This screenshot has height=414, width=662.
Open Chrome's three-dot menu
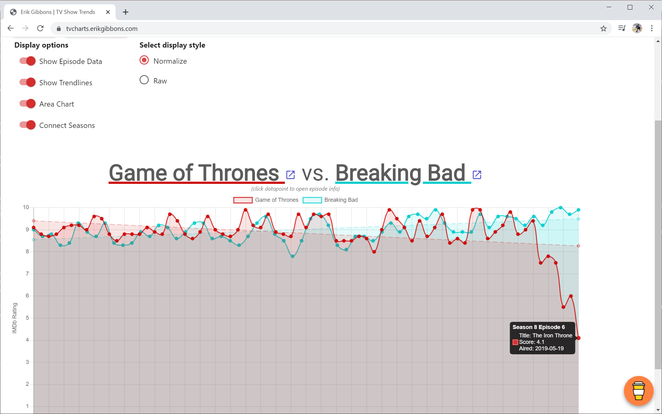click(651, 28)
